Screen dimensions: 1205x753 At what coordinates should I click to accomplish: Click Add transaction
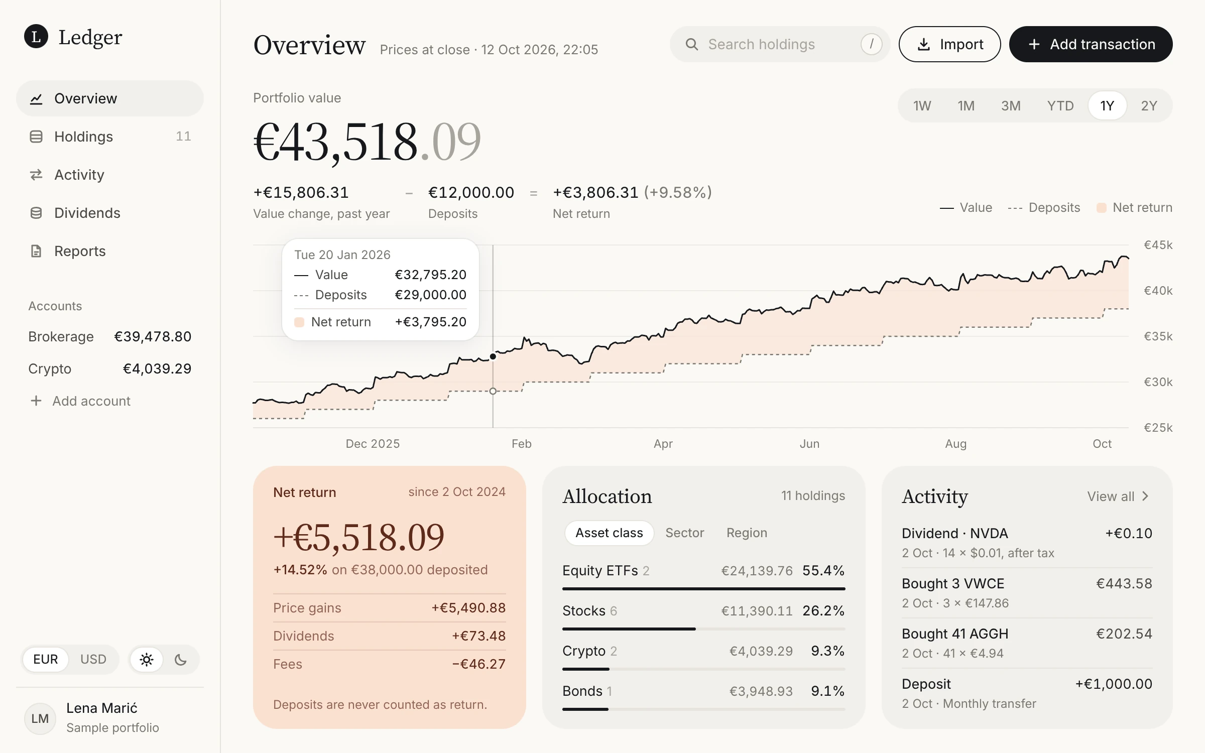(1091, 44)
